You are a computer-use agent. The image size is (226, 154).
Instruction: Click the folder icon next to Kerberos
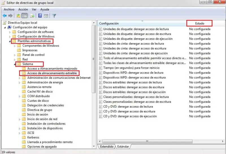coord(24,137)
